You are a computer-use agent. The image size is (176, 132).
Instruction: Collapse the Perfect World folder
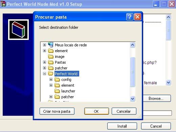tap(44, 74)
